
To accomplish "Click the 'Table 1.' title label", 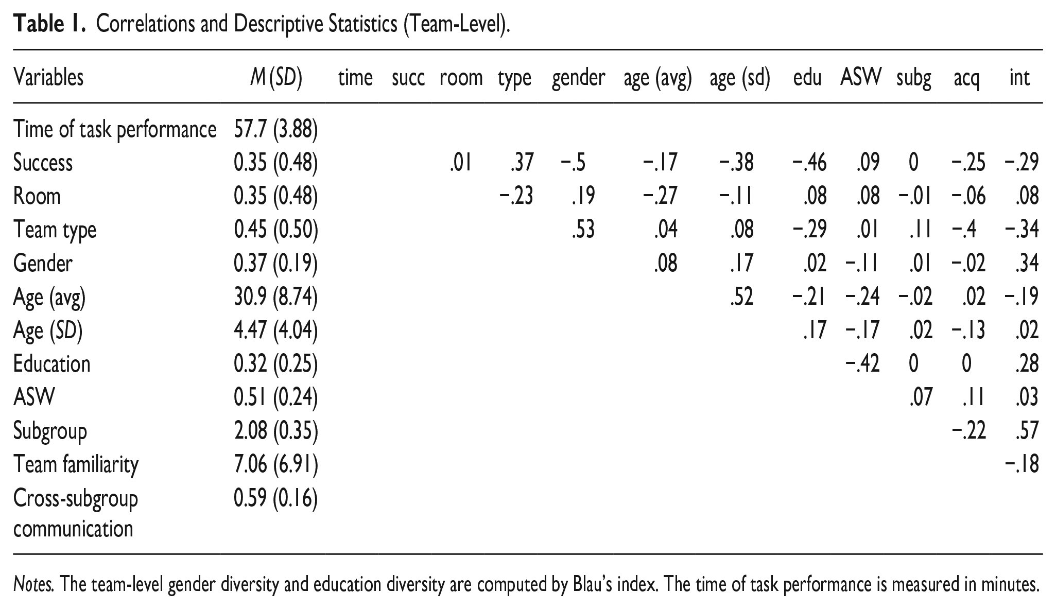I will [x=49, y=24].
